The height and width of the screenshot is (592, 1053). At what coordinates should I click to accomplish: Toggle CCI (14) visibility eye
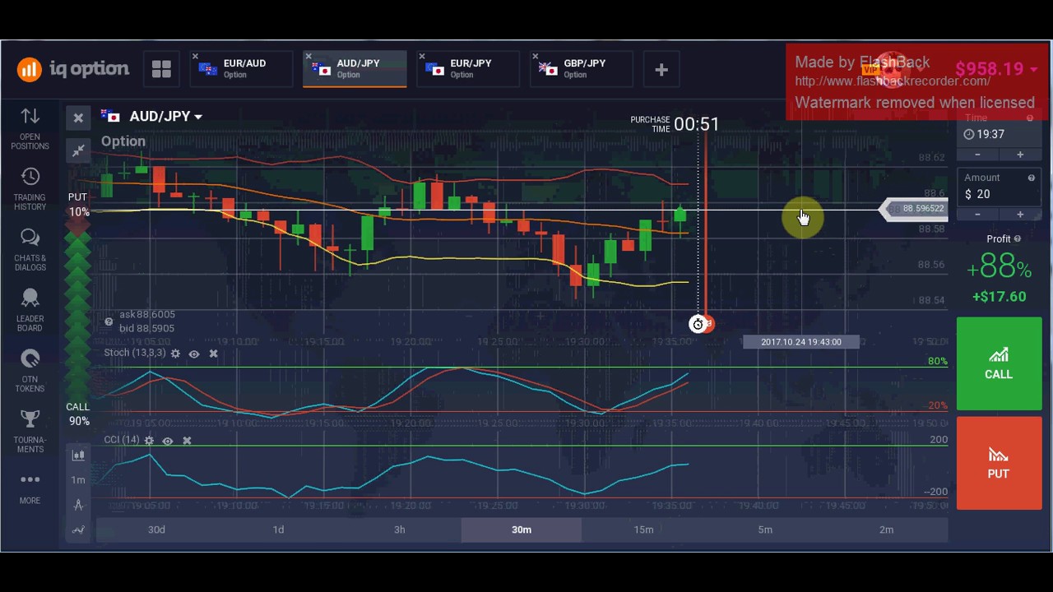pos(168,441)
